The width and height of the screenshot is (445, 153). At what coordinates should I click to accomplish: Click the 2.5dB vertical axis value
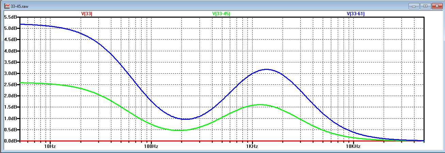10,84
